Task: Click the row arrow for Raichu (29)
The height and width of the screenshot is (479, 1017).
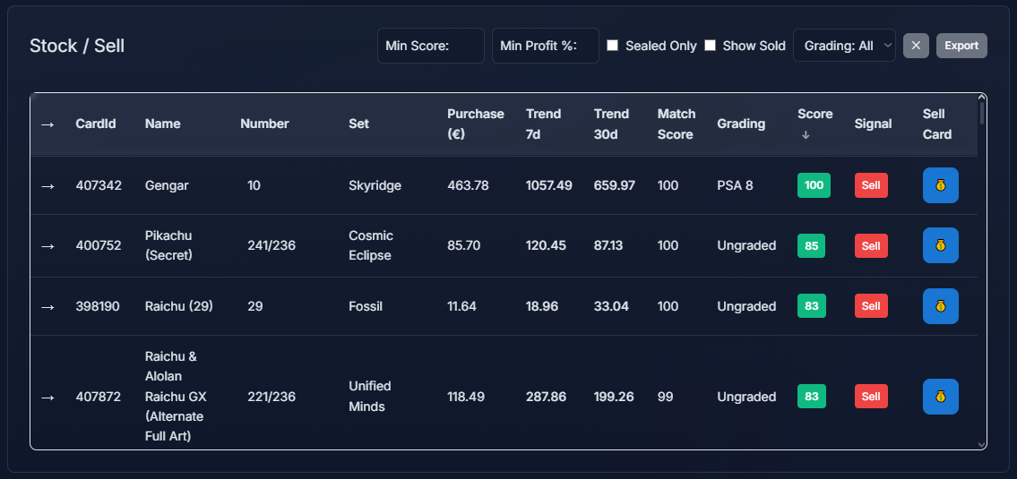Action: (48, 306)
